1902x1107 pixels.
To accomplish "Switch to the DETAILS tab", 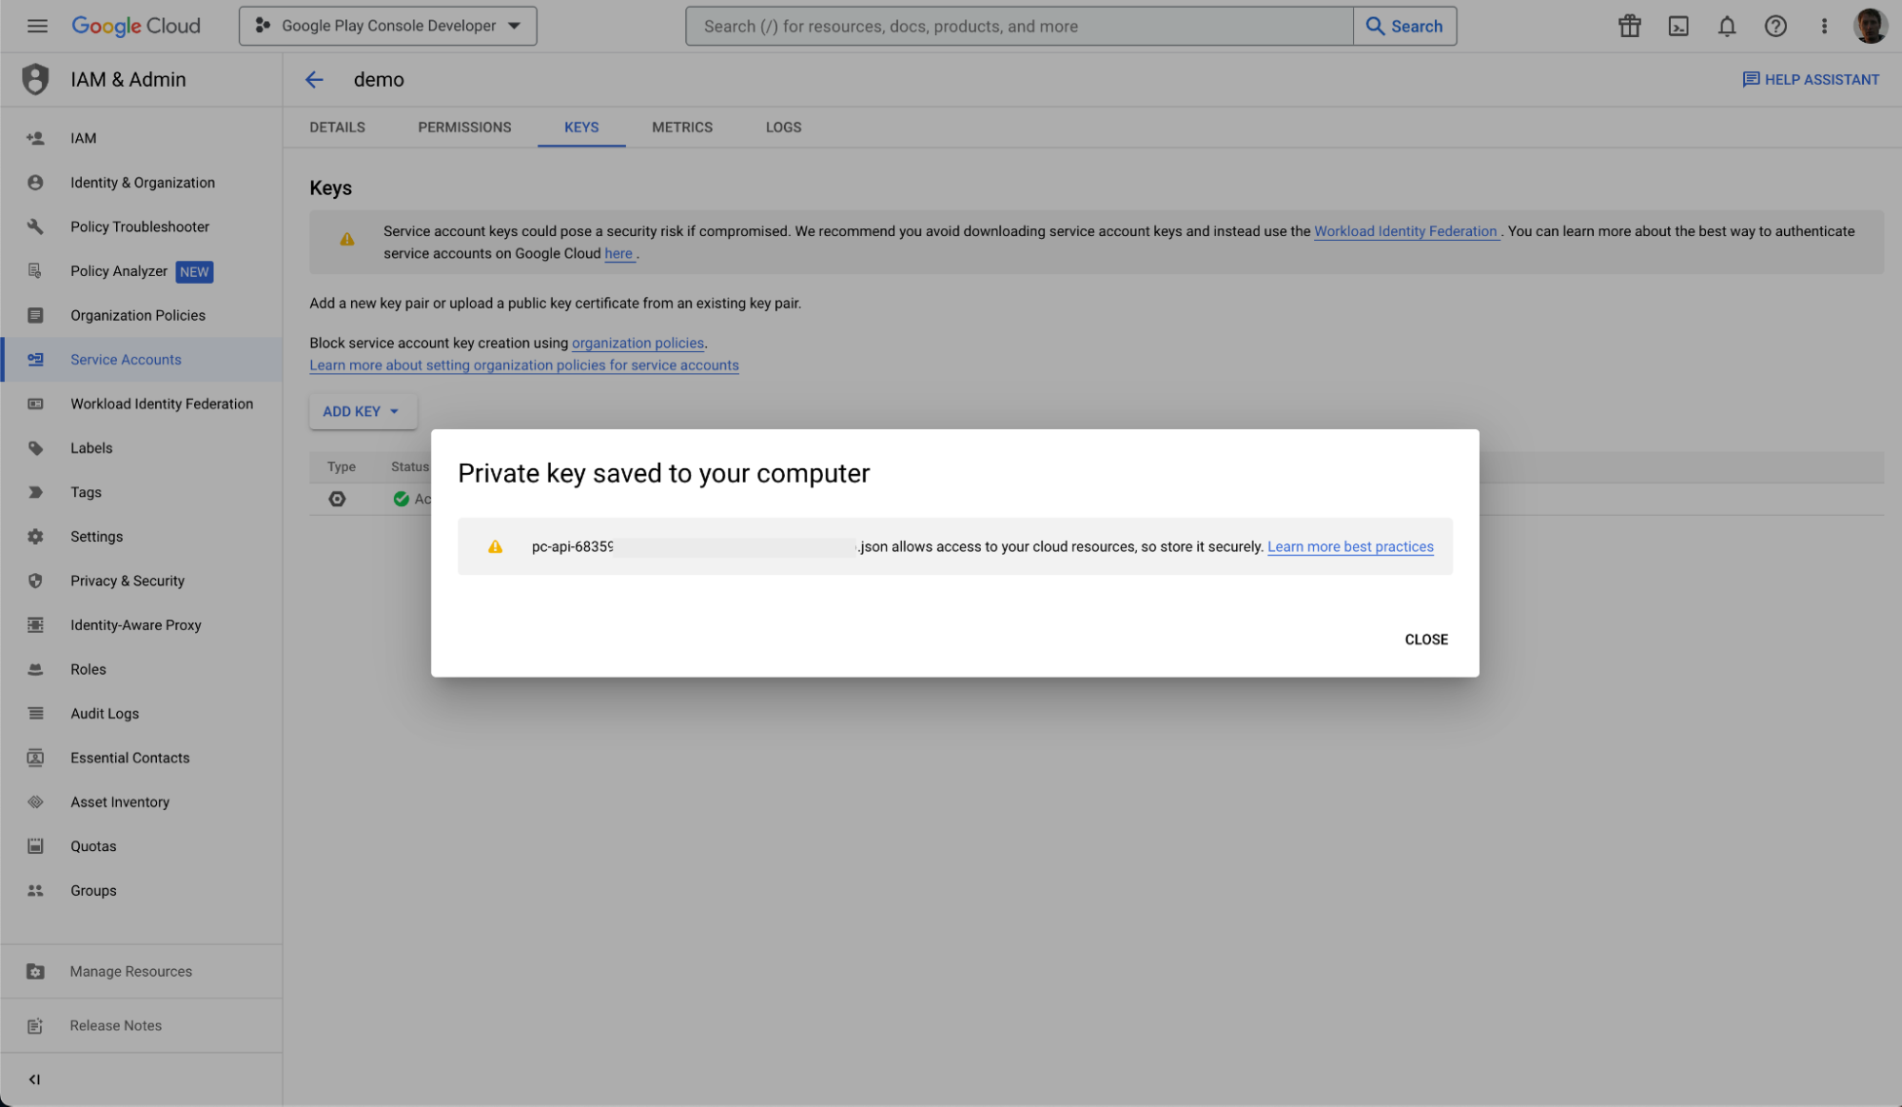I will pyautogui.click(x=337, y=128).
